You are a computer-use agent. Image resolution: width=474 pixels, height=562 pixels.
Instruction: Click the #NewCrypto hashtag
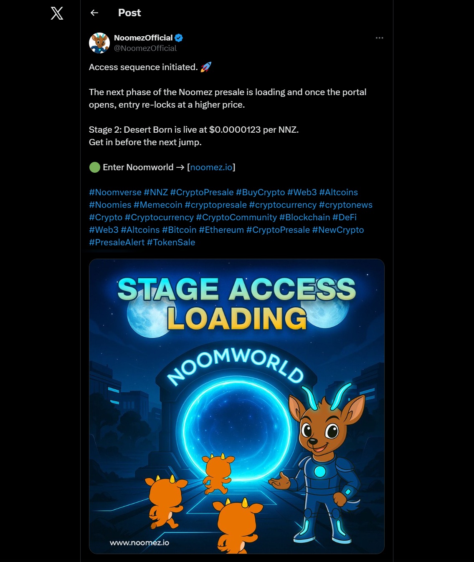pos(338,230)
